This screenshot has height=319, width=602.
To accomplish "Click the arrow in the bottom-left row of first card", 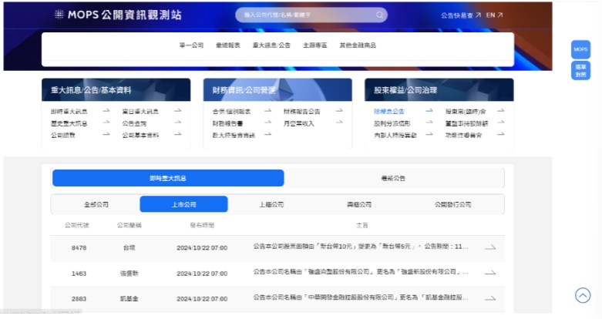I will 106,134.
